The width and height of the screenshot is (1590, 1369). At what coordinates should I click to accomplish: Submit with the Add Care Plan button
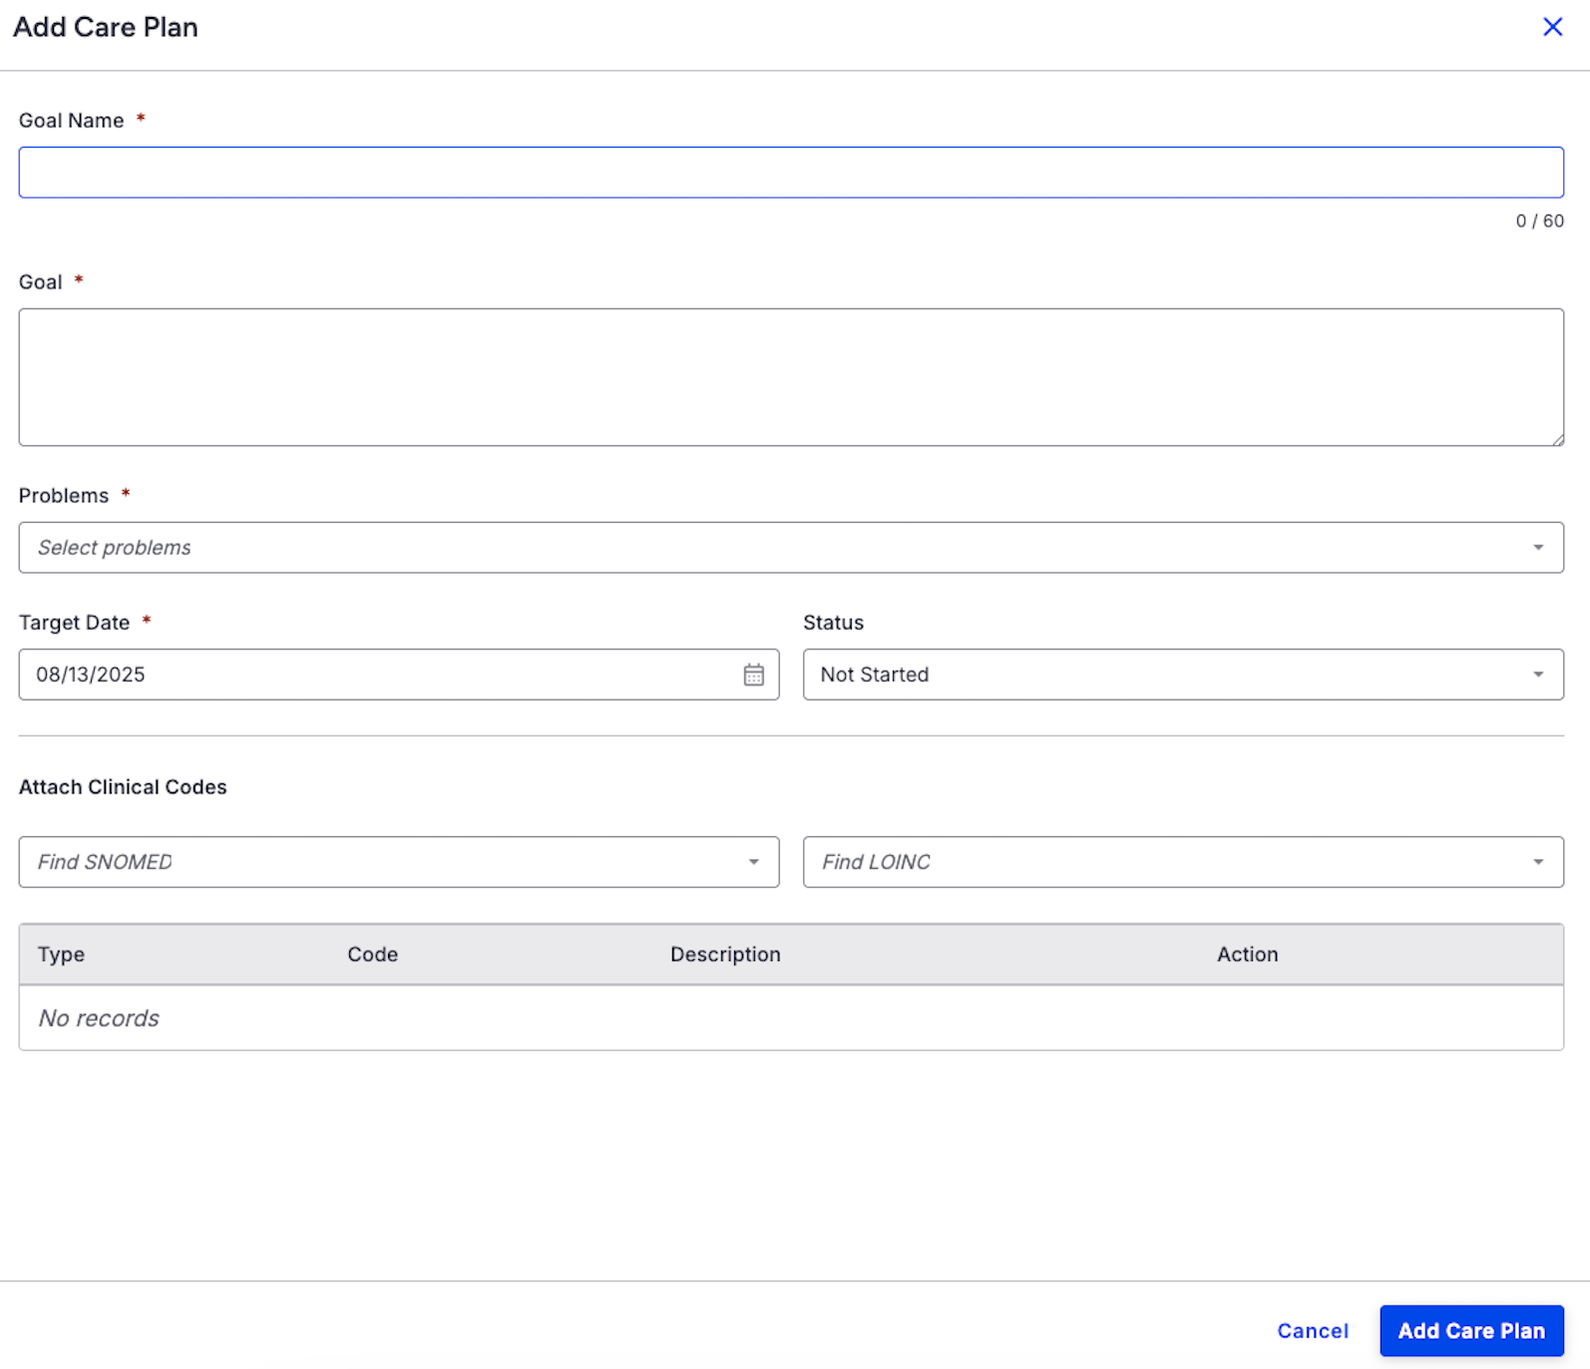click(x=1470, y=1331)
